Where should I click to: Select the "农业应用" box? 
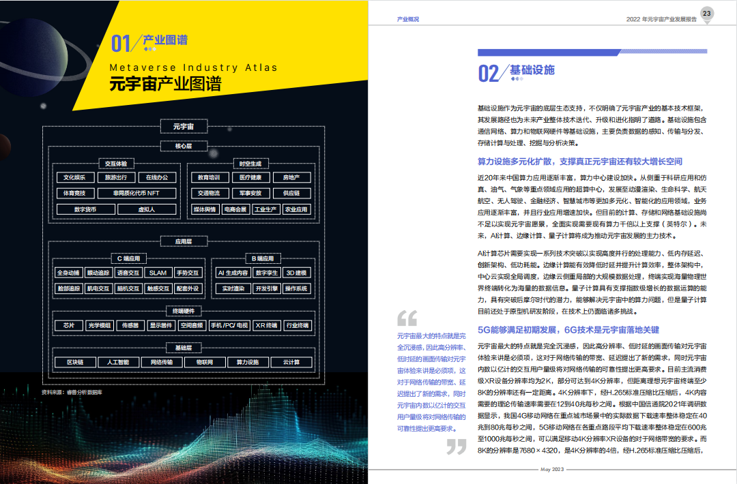coord(297,209)
